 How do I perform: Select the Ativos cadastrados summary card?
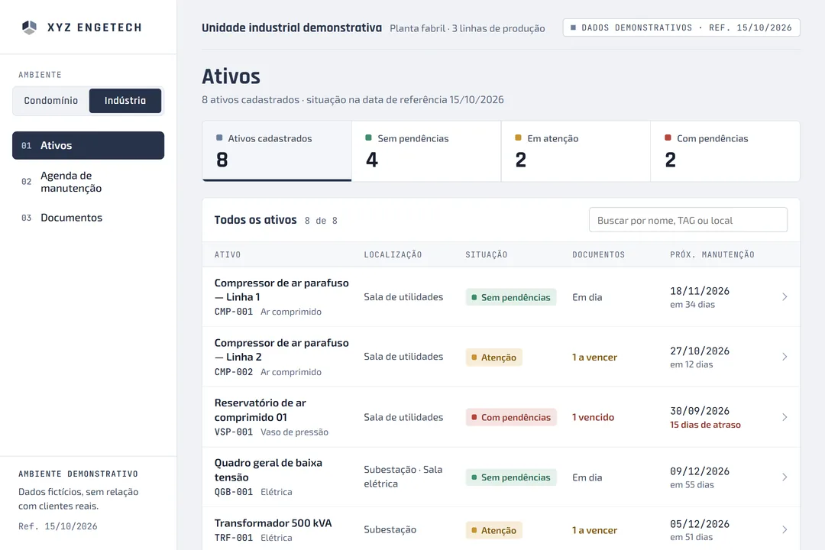[x=277, y=151]
